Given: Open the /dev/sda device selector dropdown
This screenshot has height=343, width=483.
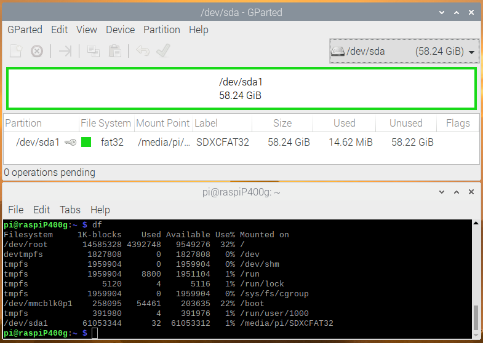Looking at the screenshot, I should [404, 52].
